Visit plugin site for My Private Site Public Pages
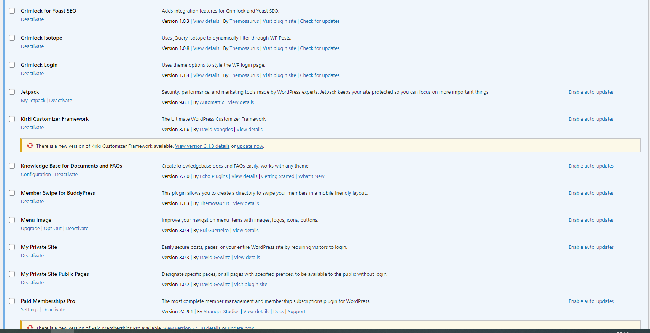650x333 pixels. (250, 285)
